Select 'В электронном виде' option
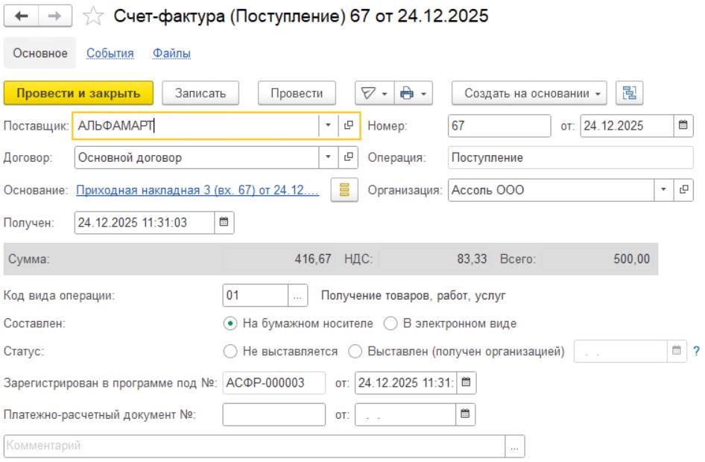The image size is (705, 462). 450,323
